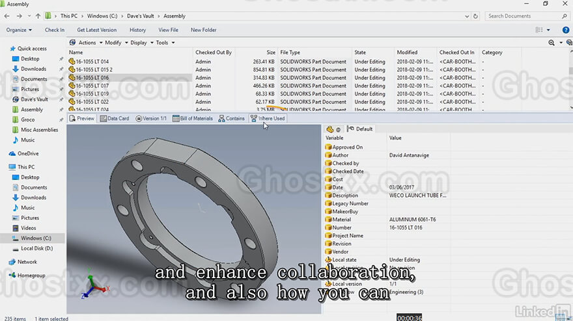Click the David Antanavige author value
Screen dimensions: 573x321
pos(410,155)
